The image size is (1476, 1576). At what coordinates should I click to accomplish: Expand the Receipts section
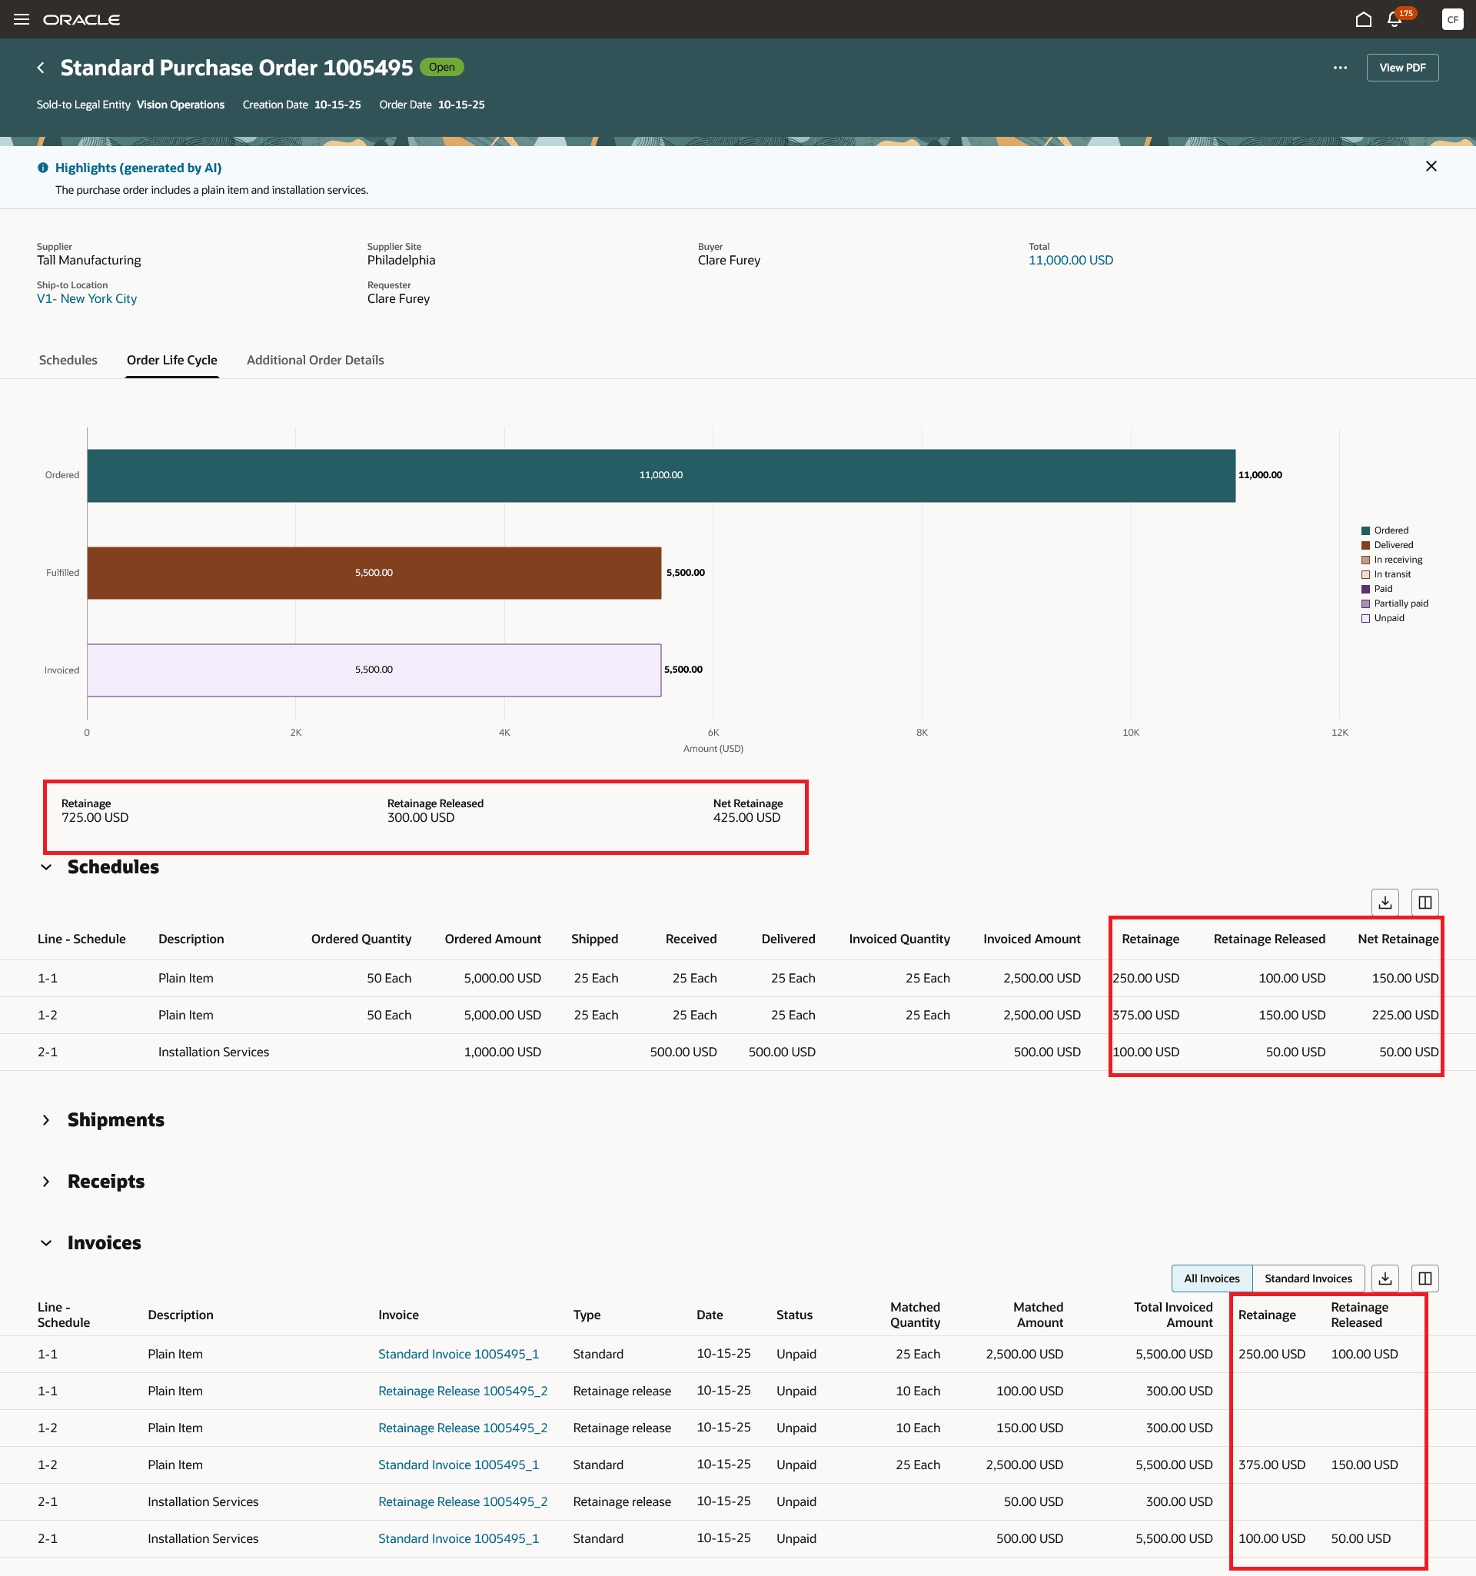(x=46, y=1181)
